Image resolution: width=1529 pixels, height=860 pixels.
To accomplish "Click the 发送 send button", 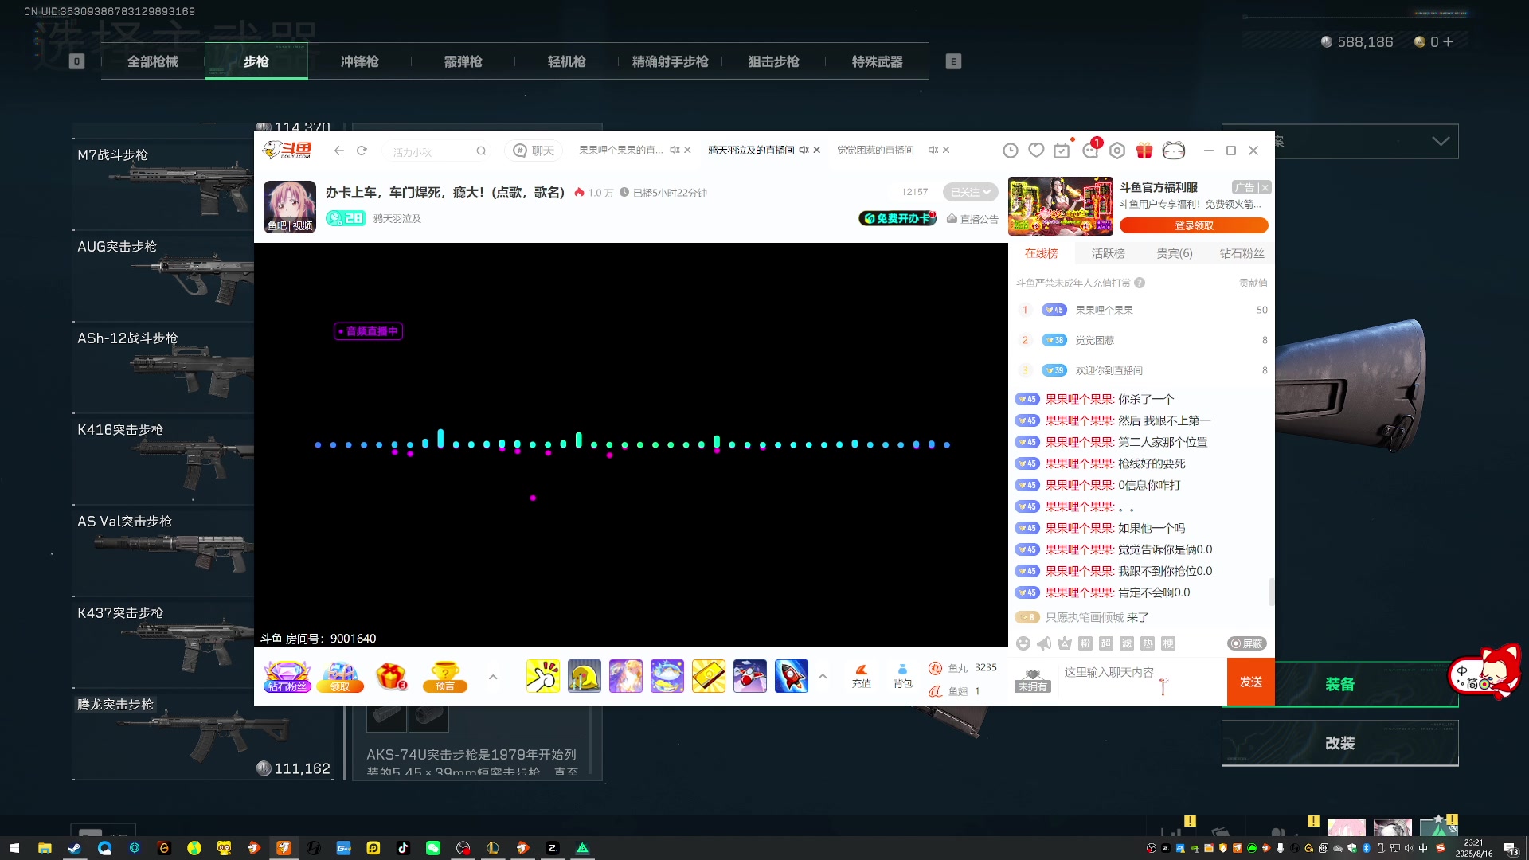I will (x=1250, y=682).
